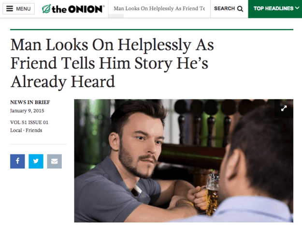Open the Friends tag link

coord(34,130)
